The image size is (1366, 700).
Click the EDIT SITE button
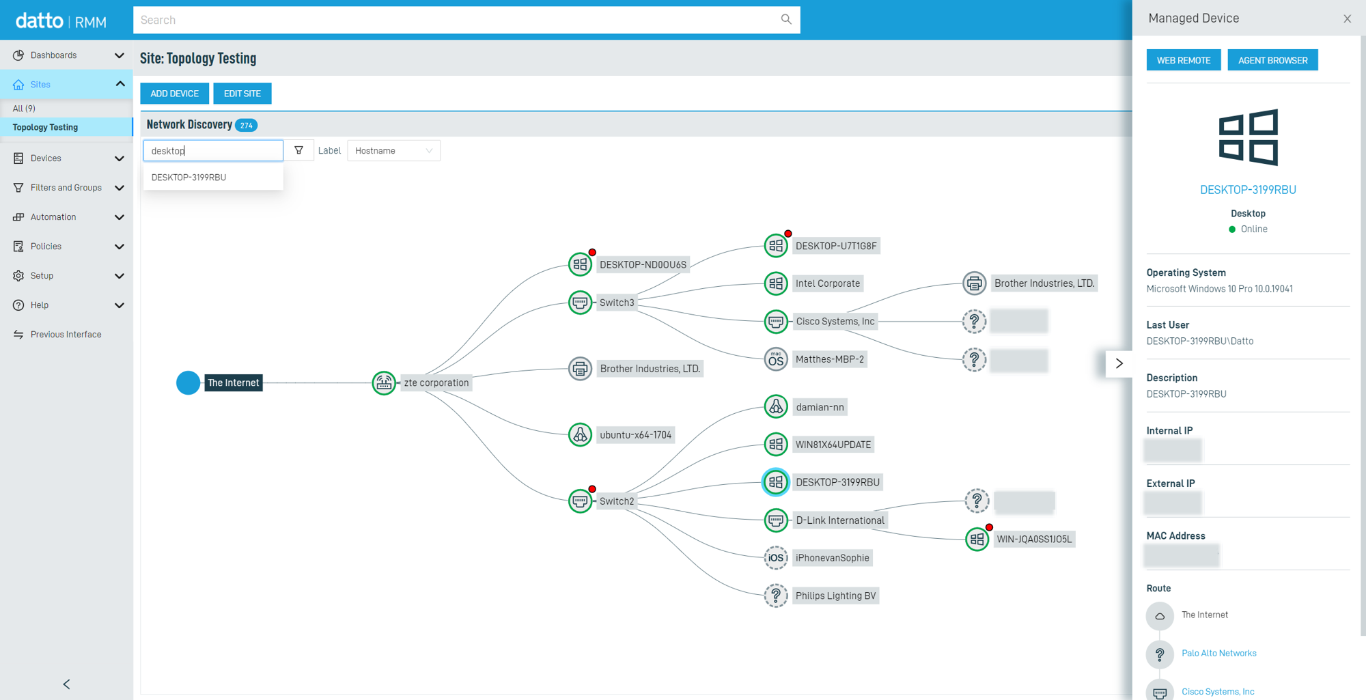pyautogui.click(x=242, y=94)
